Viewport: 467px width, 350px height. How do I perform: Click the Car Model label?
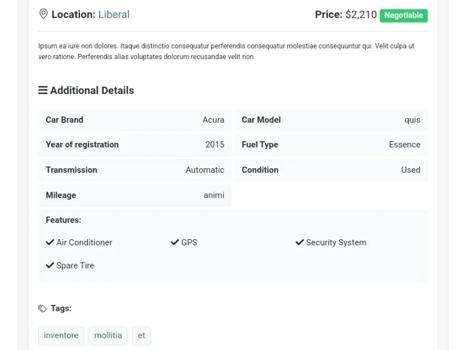[261, 120]
